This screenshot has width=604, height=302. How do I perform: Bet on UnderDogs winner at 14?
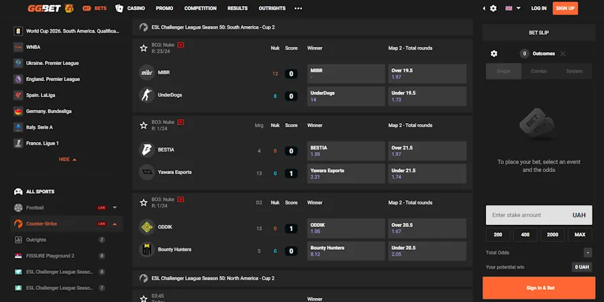(346, 96)
